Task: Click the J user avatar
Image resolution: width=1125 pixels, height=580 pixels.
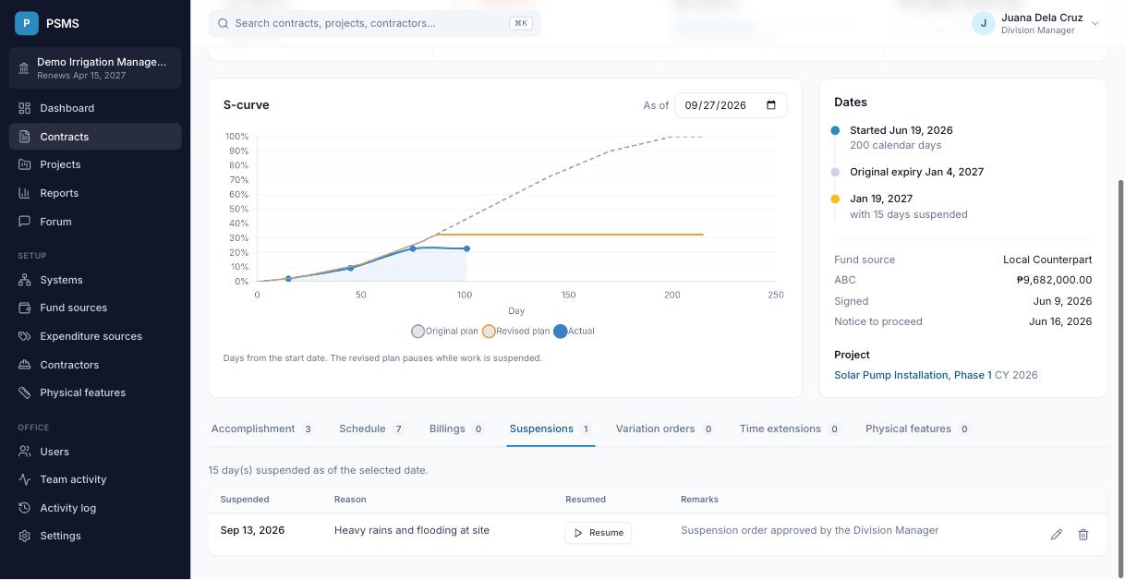Action: [983, 23]
